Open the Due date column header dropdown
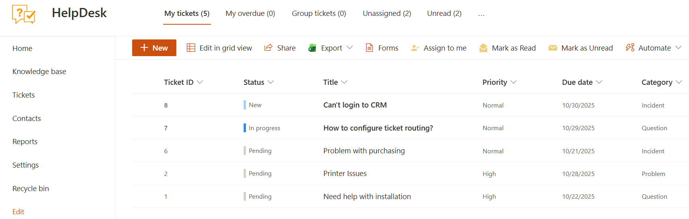 point(599,82)
